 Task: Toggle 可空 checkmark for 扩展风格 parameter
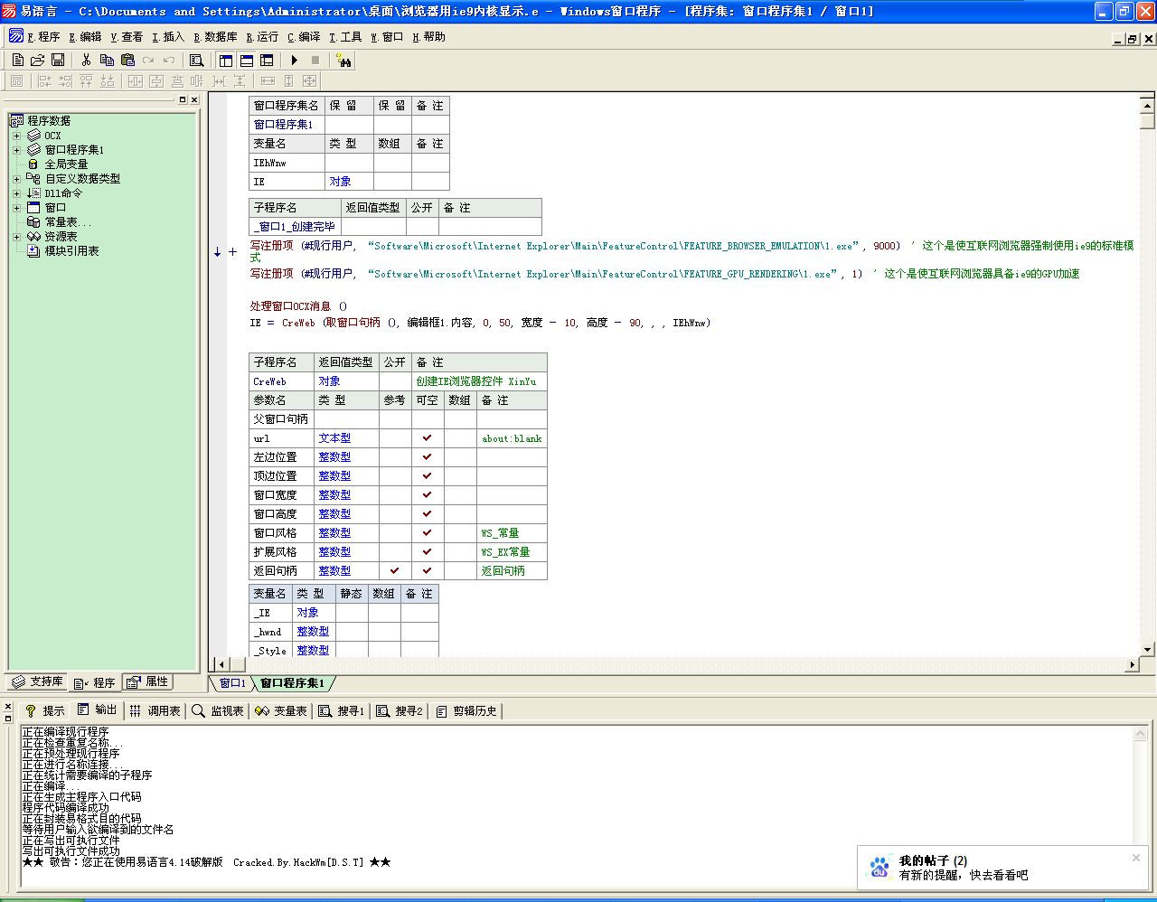click(427, 551)
